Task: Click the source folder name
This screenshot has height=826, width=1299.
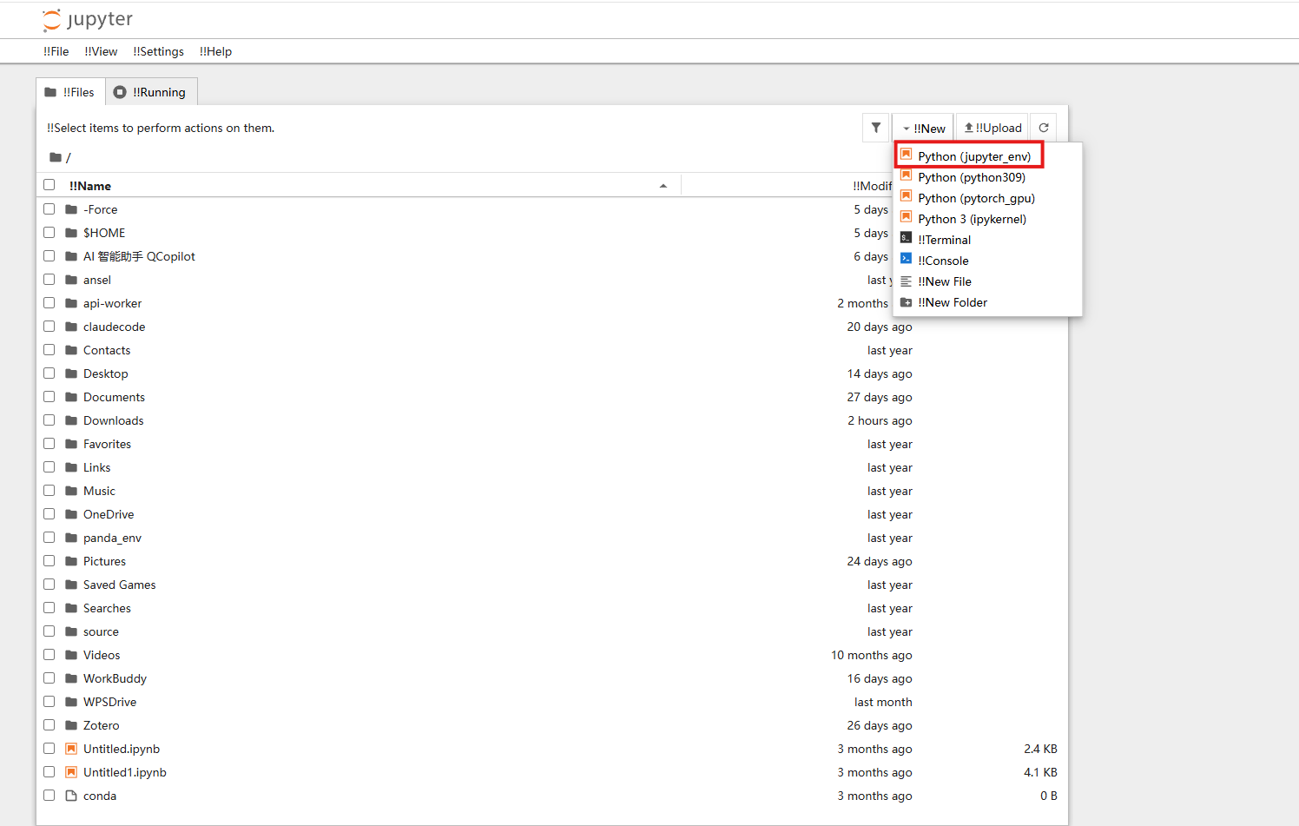Action: click(x=101, y=631)
